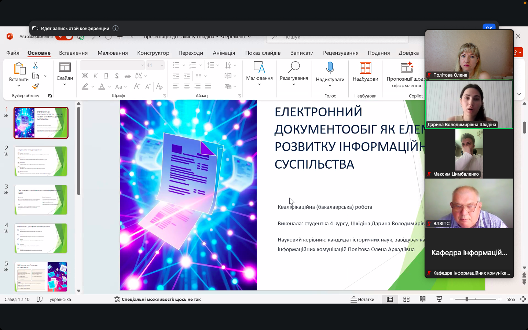This screenshot has height=330, width=528.
Task: Open reading view from status bar
Action: pos(423,299)
